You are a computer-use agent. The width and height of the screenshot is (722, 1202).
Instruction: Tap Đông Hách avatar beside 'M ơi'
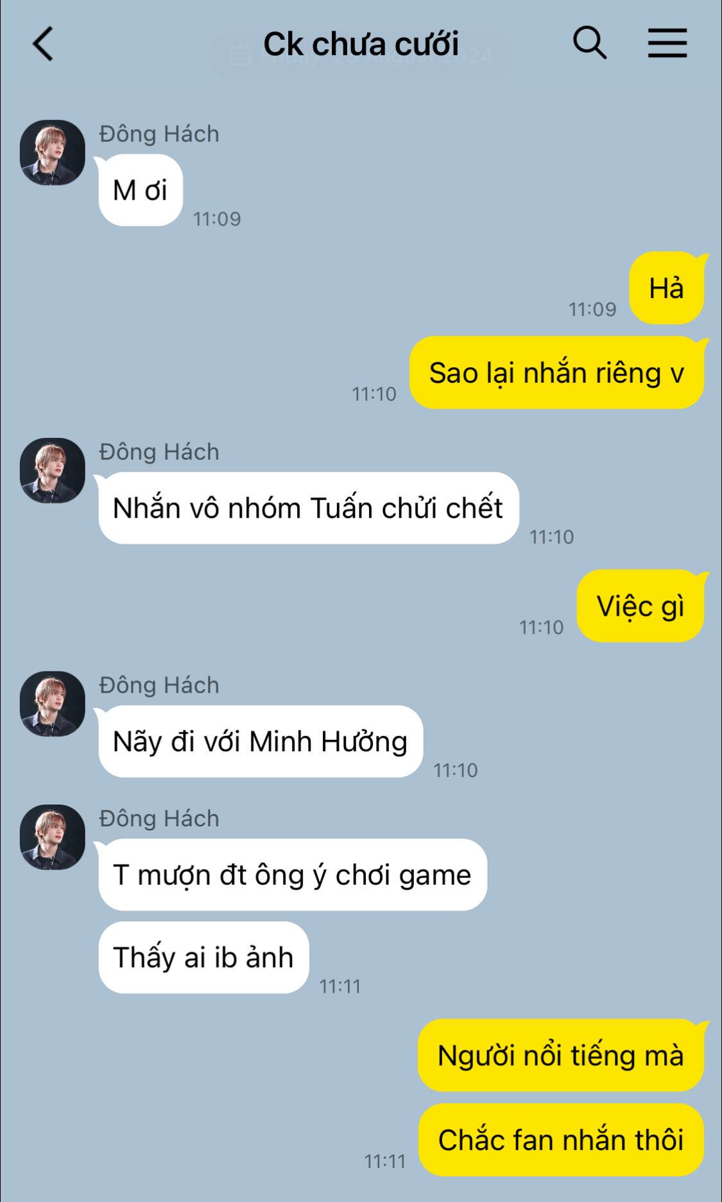[x=53, y=152]
